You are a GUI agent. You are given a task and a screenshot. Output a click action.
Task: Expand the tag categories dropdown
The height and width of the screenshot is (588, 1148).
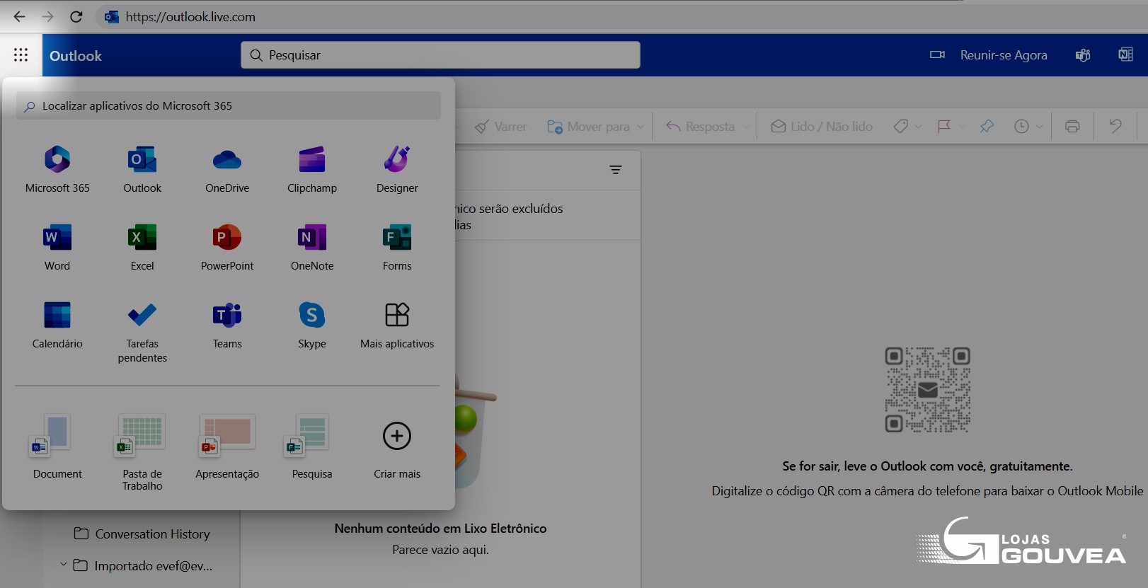918,127
